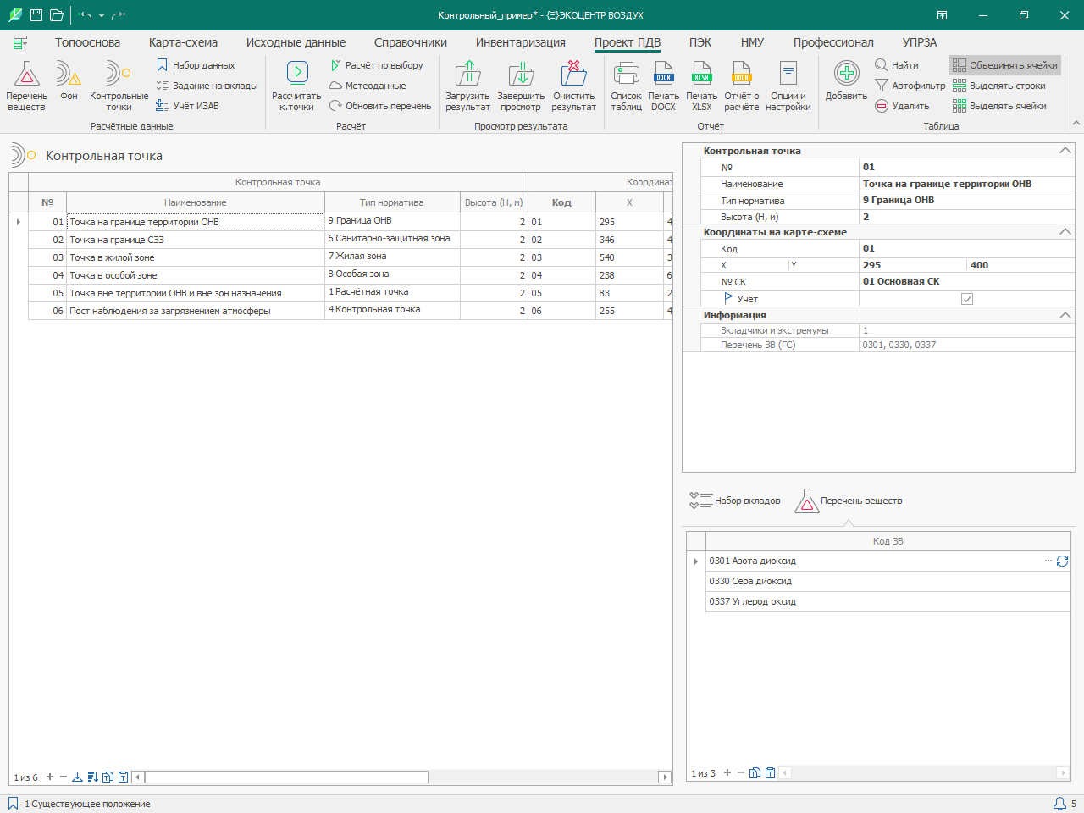Click Найти in the ribbon

897,65
